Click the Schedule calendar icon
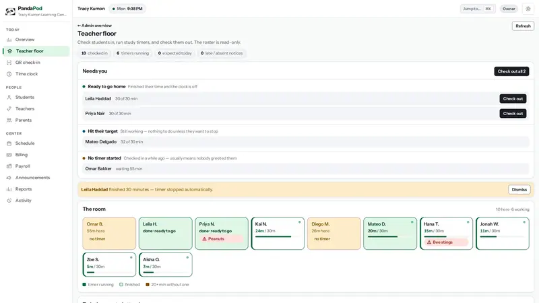This screenshot has width=539, height=303. [9, 143]
